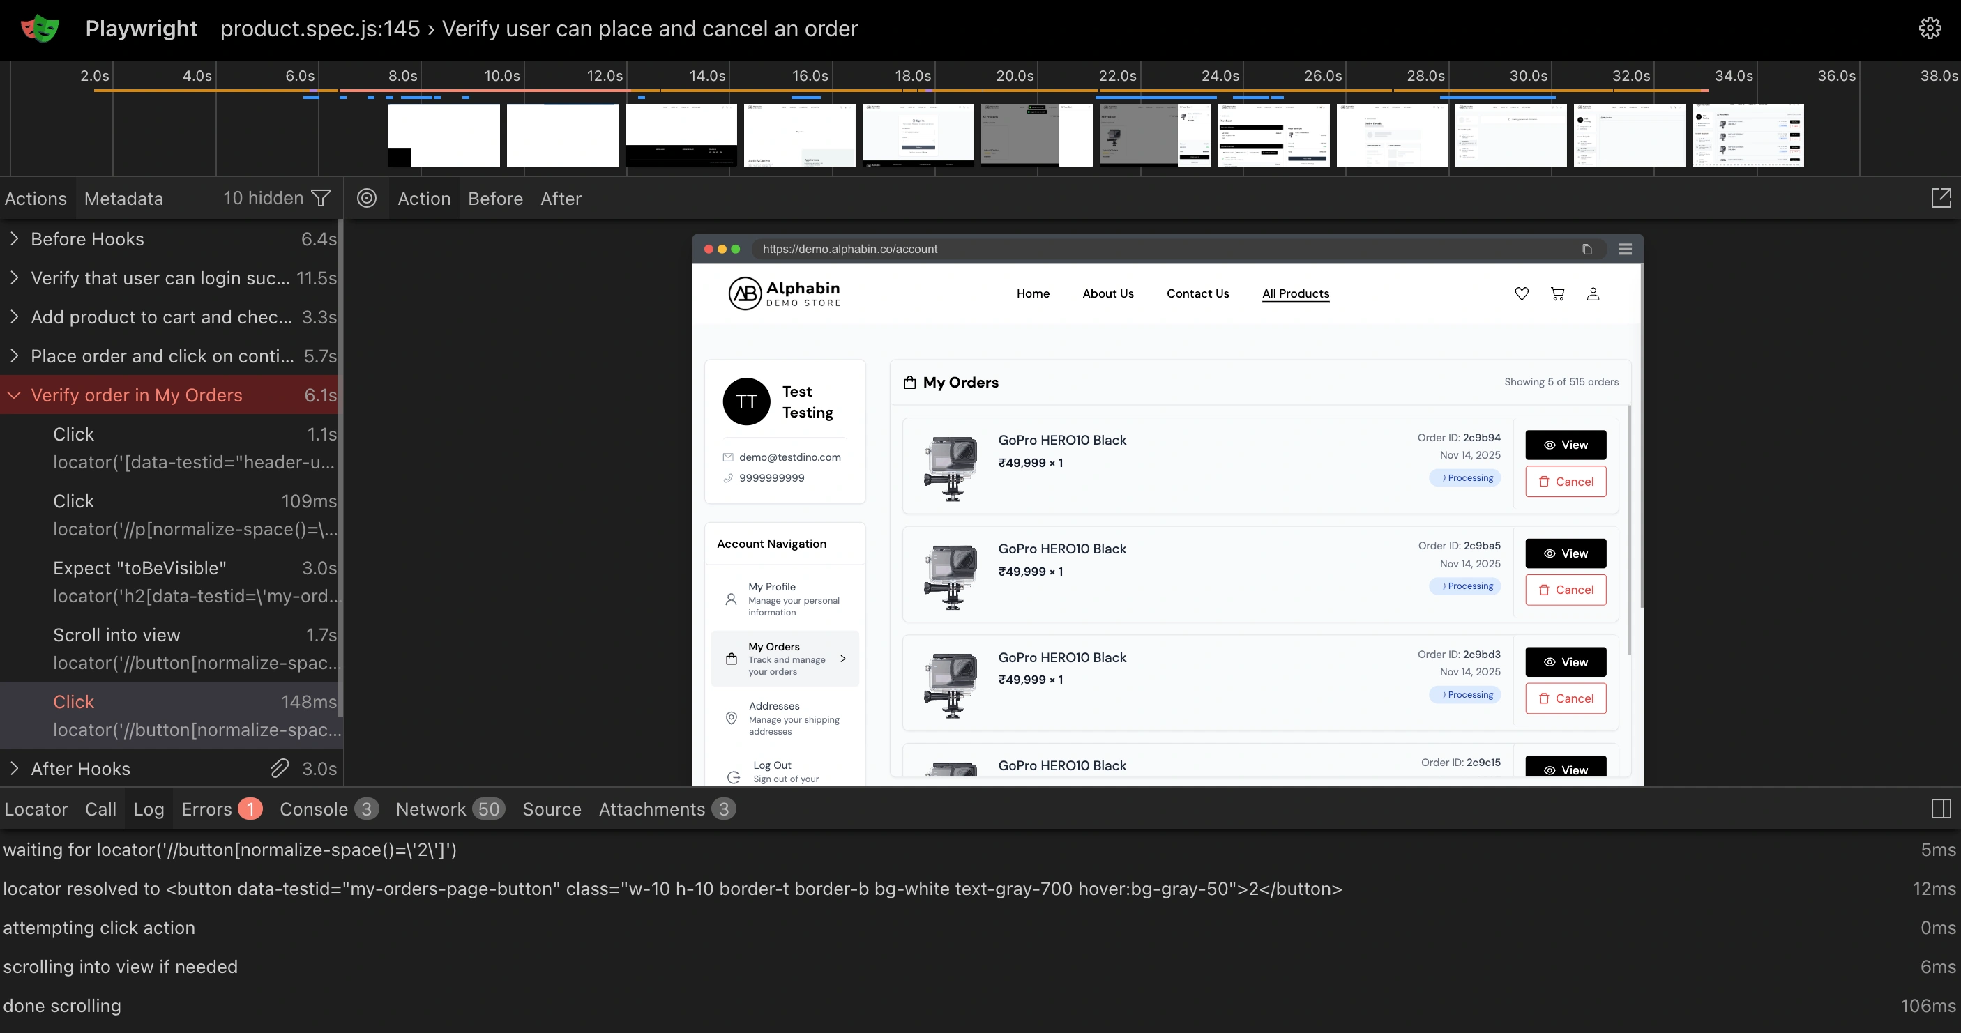Click the Playwright masks logo
Screen dimensions: 1961x1033
[40, 27]
